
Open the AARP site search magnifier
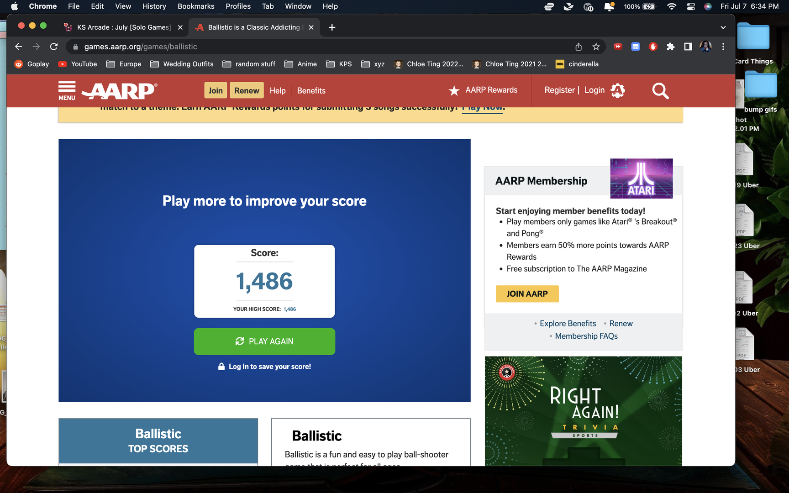(x=660, y=90)
